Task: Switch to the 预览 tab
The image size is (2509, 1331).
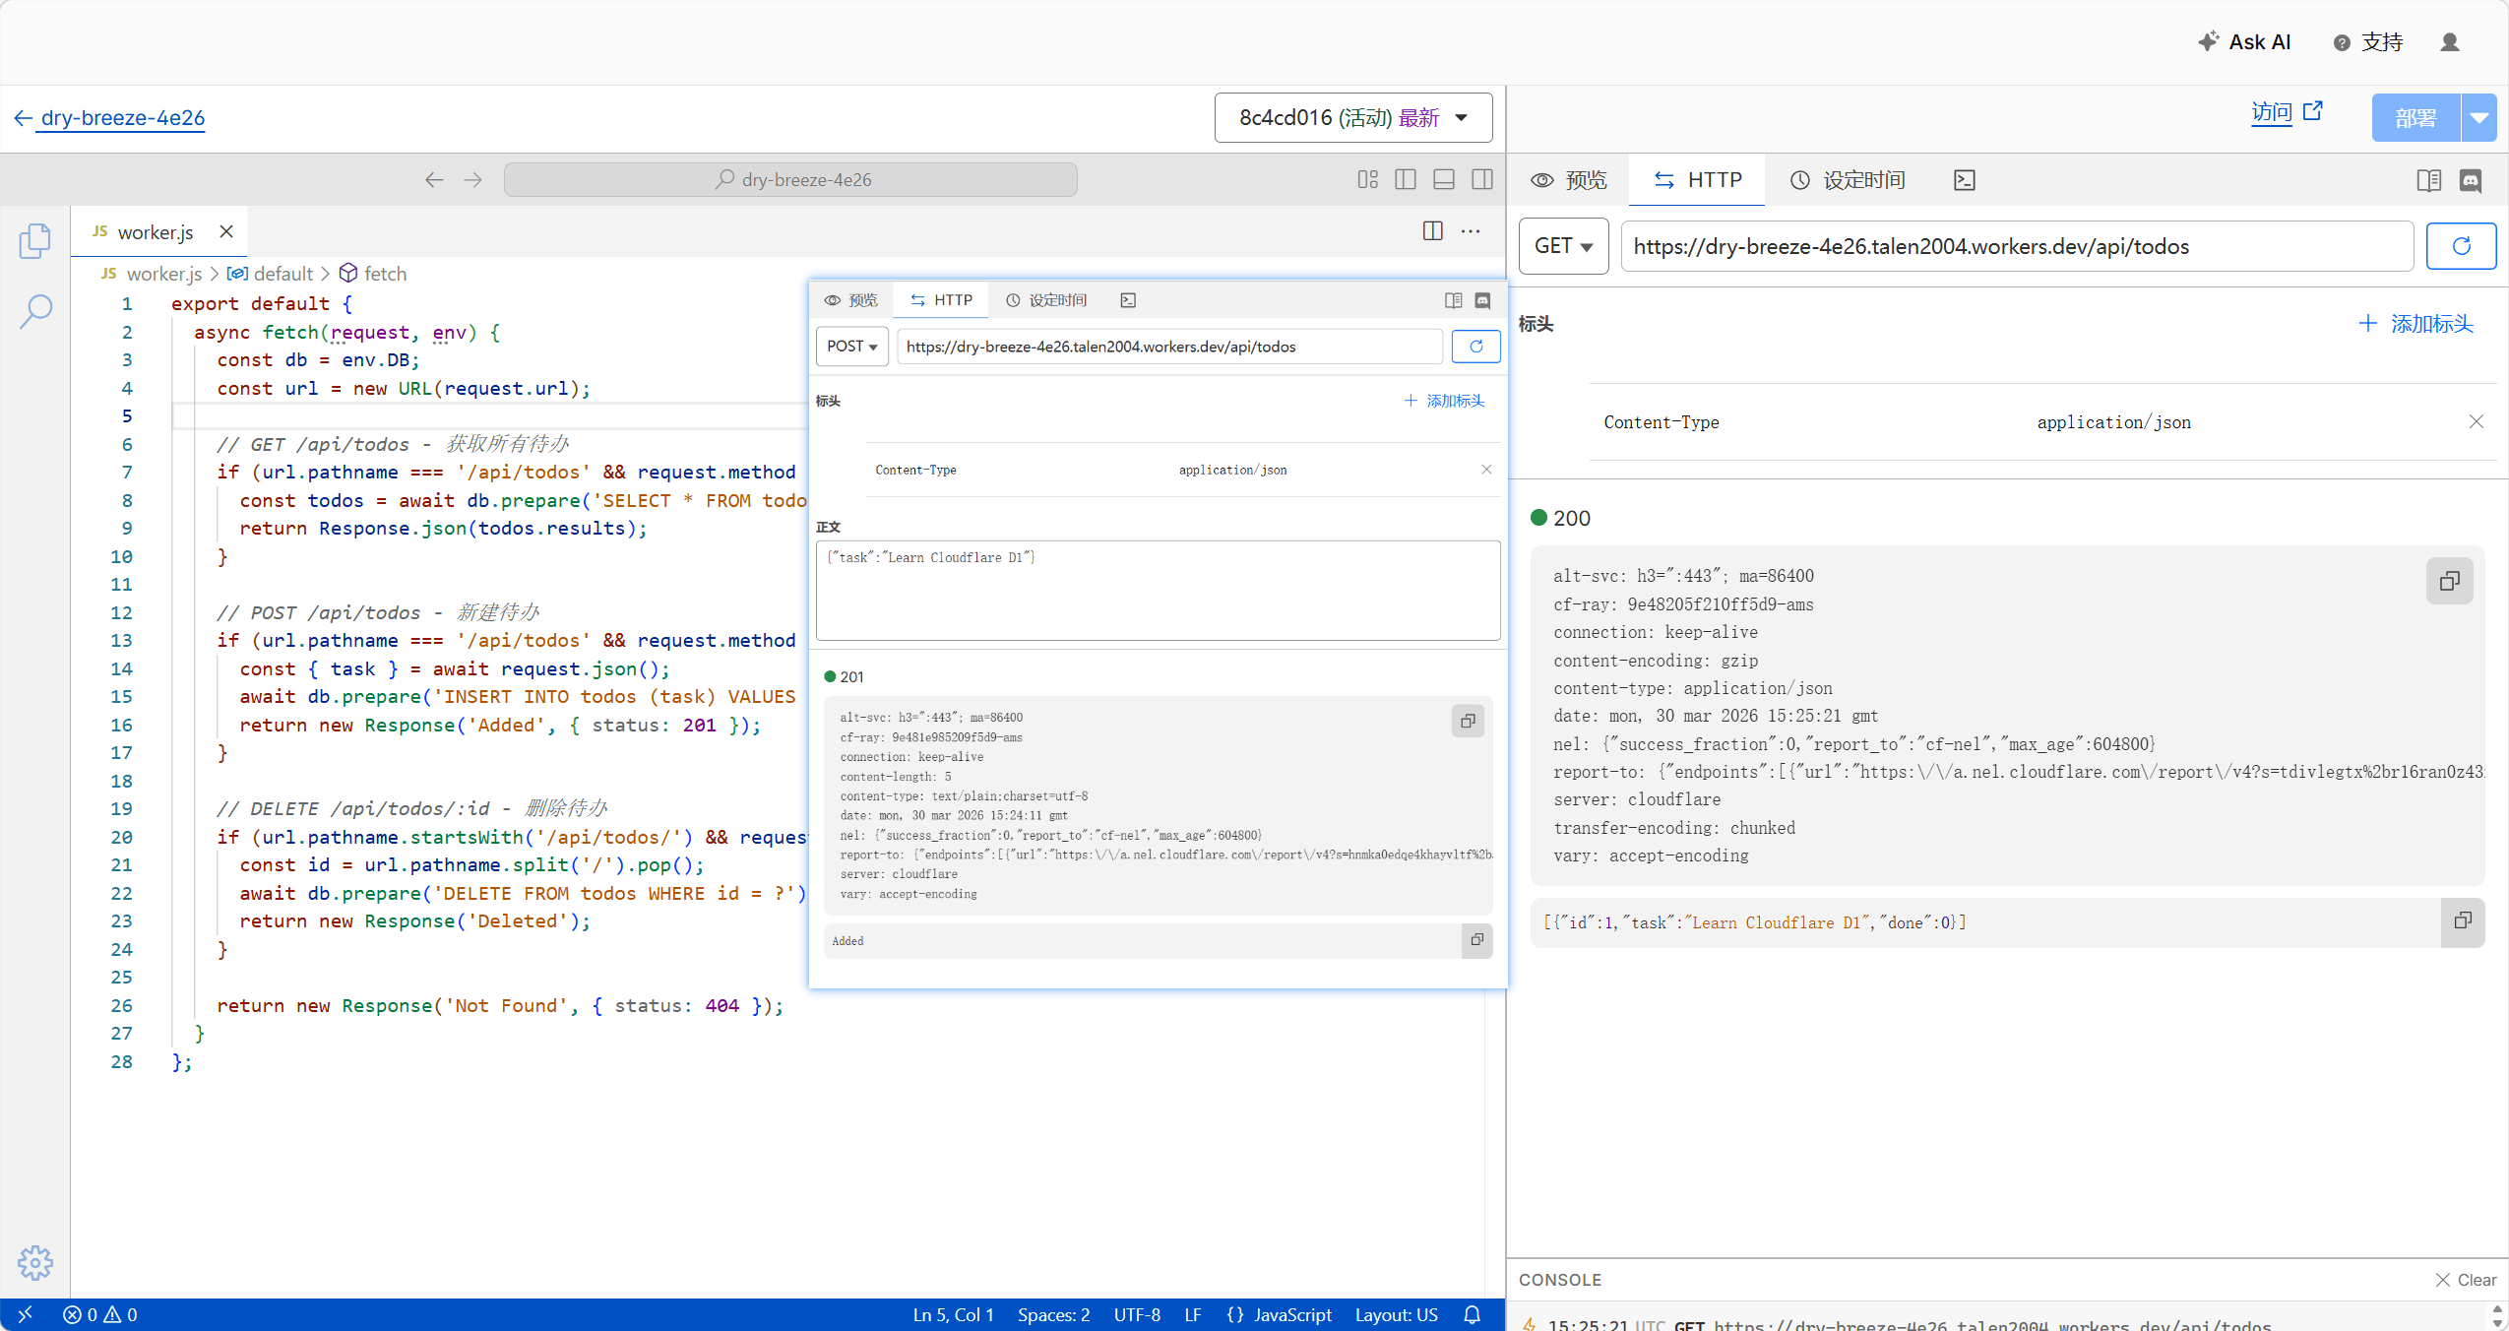Action: pos(1568,180)
